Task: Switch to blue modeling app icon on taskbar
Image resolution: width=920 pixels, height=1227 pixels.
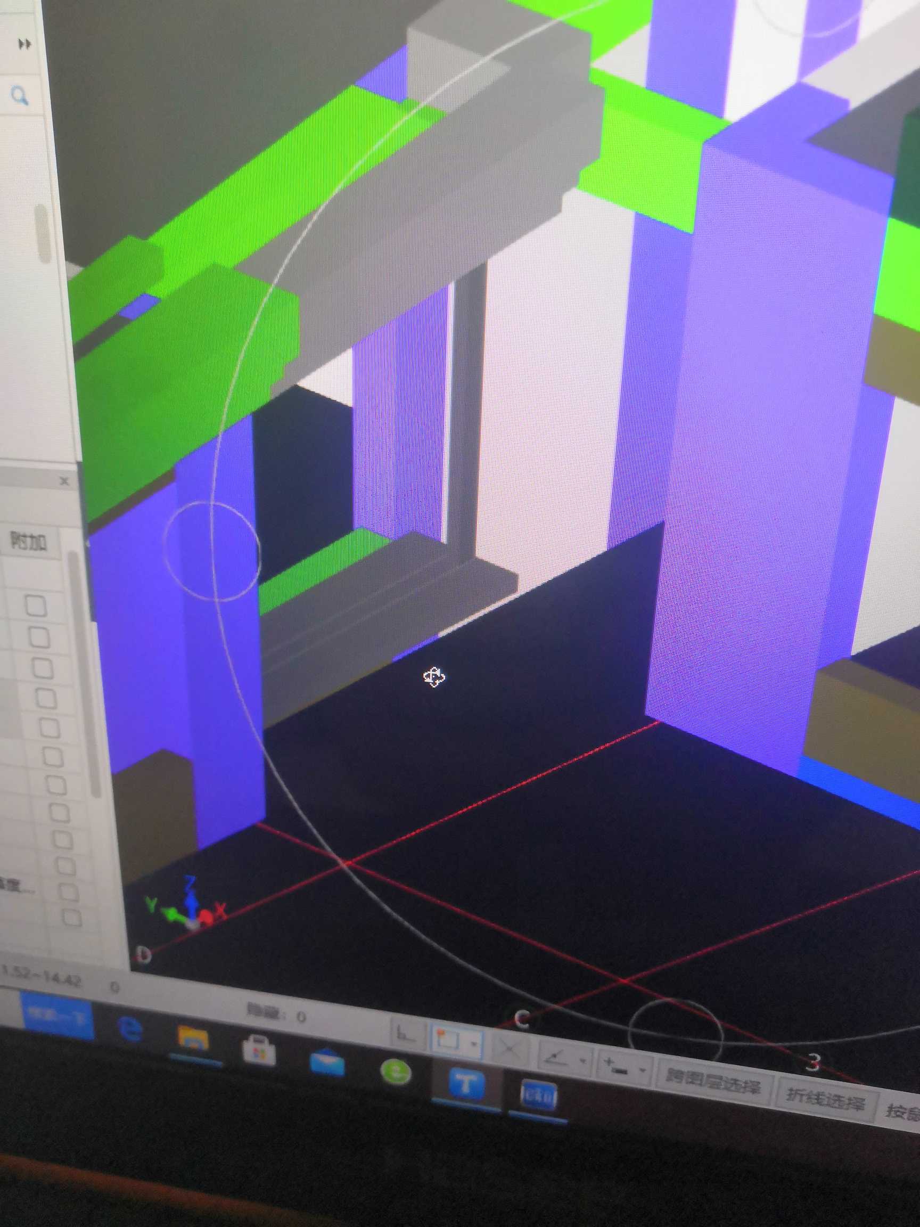Action: point(538,1094)
